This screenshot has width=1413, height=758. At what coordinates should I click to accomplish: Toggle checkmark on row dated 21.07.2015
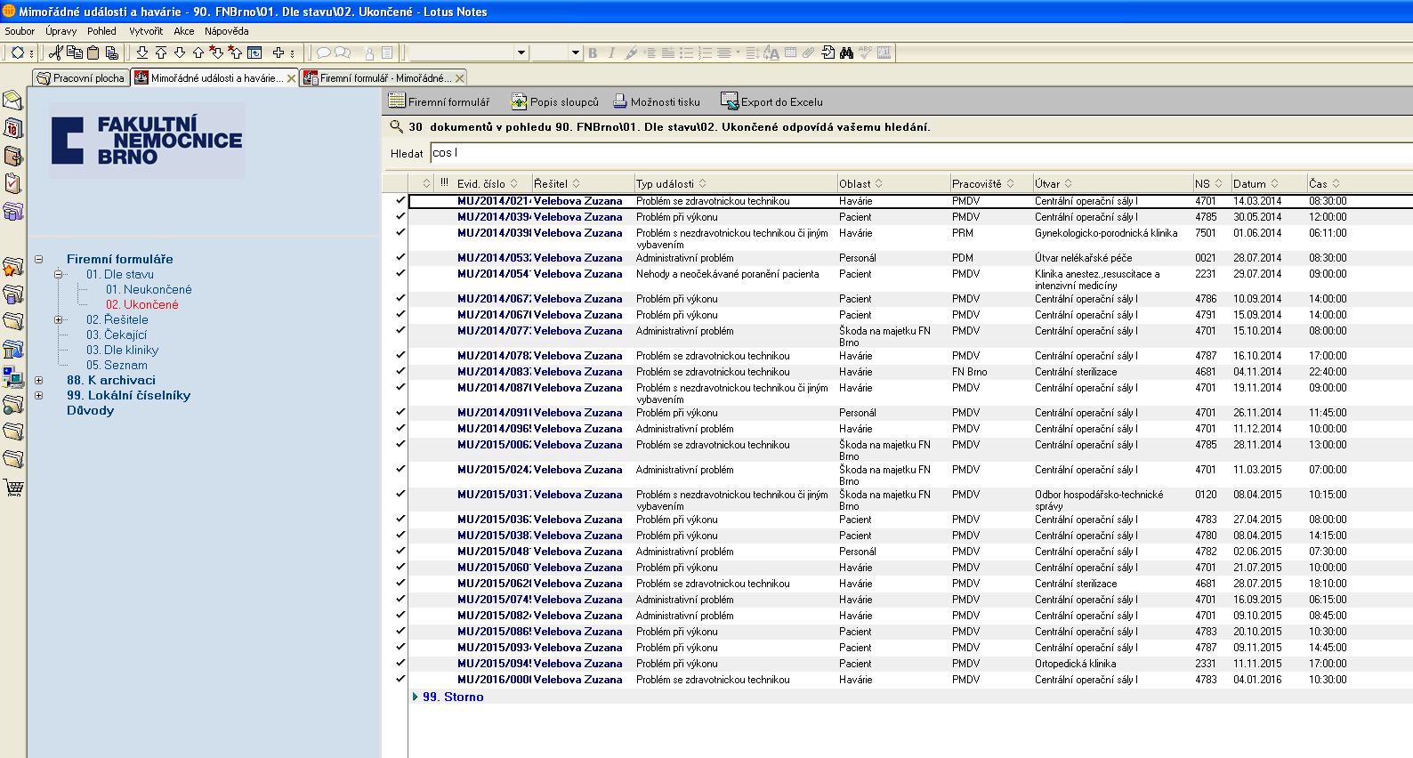coord(400,567)
